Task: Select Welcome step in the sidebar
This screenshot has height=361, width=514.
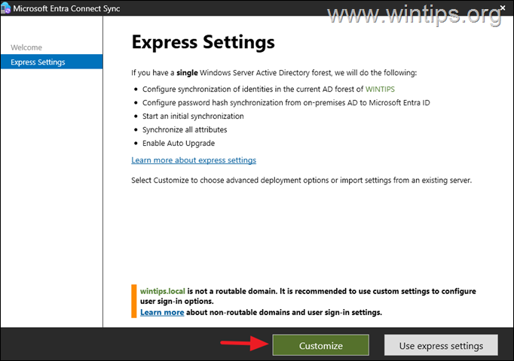Action: [26, 47]
